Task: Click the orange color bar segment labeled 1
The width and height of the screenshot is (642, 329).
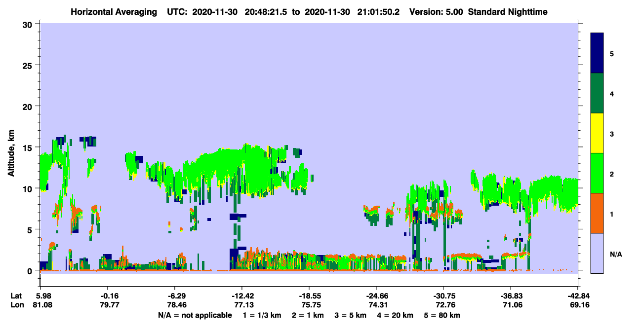Action: [x=597, y=213]
